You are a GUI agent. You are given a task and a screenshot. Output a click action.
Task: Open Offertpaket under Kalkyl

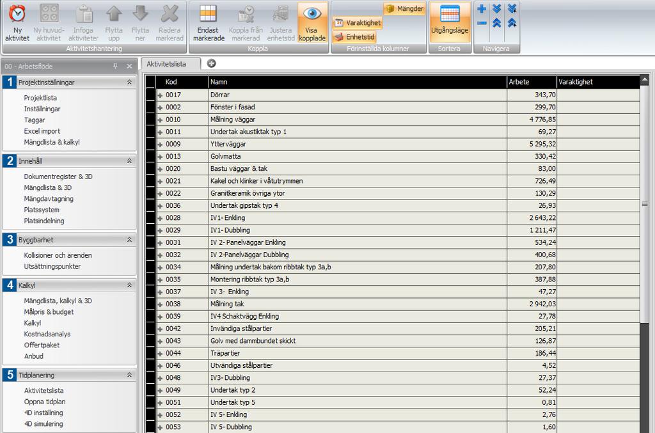coord(42,345)
